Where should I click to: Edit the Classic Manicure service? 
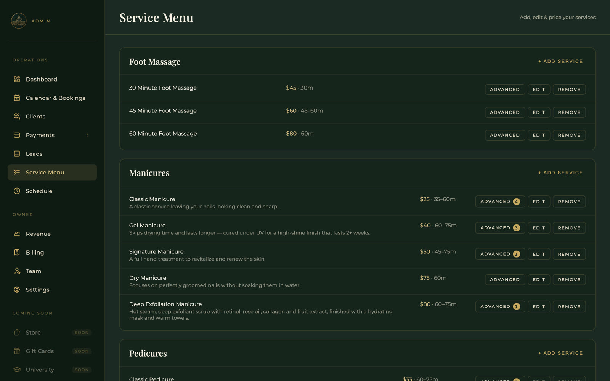539,202
